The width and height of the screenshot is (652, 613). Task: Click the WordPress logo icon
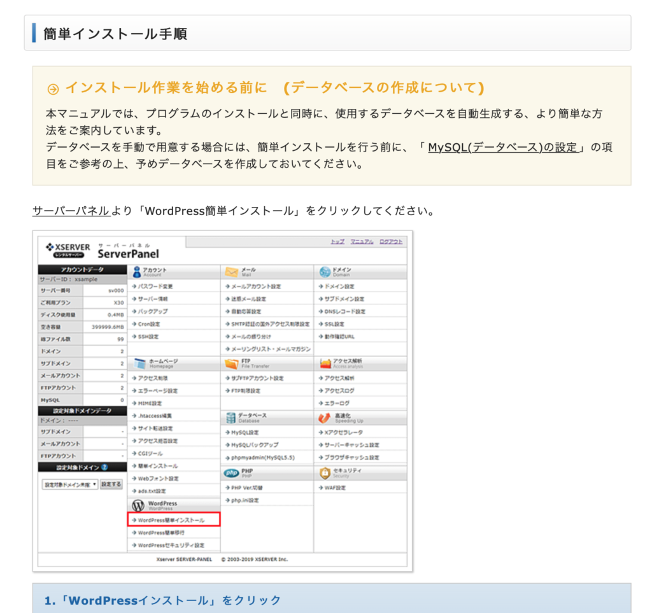tap(138, 505)
